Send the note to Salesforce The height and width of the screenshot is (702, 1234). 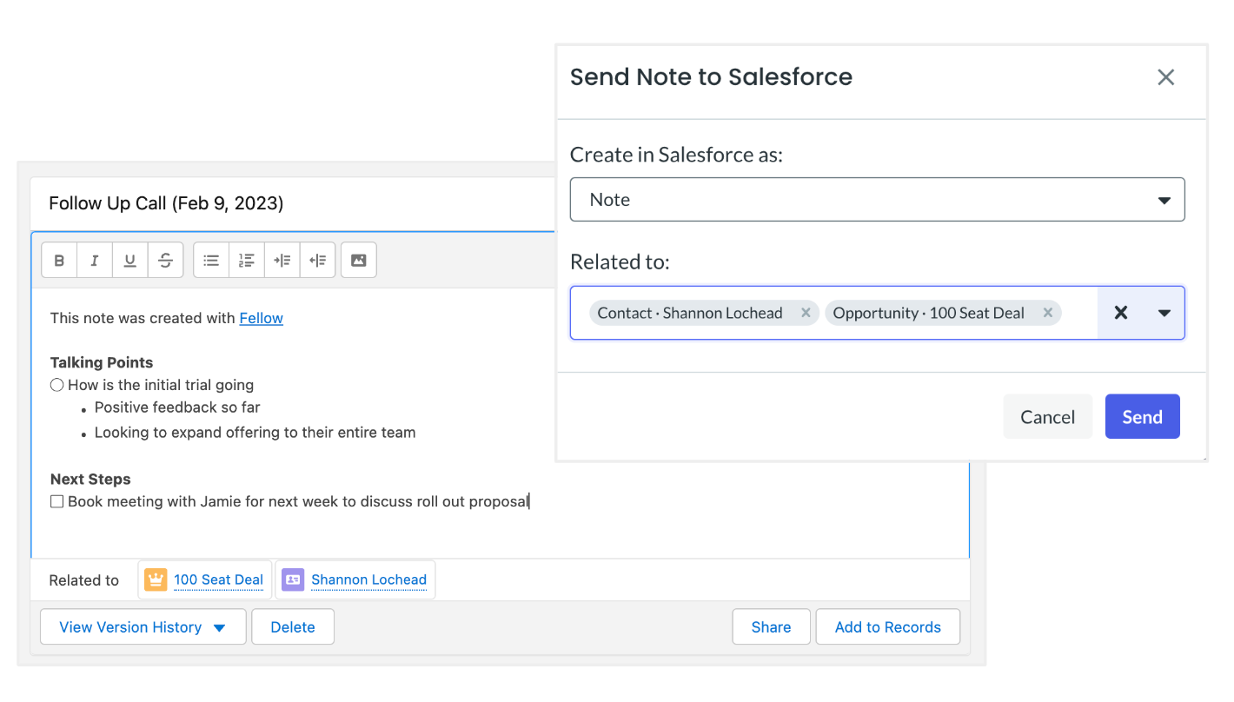click(1143, 417)
